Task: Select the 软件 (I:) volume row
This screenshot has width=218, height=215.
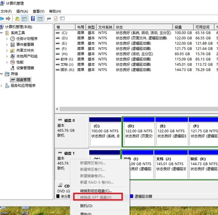Action: [136, 59]
